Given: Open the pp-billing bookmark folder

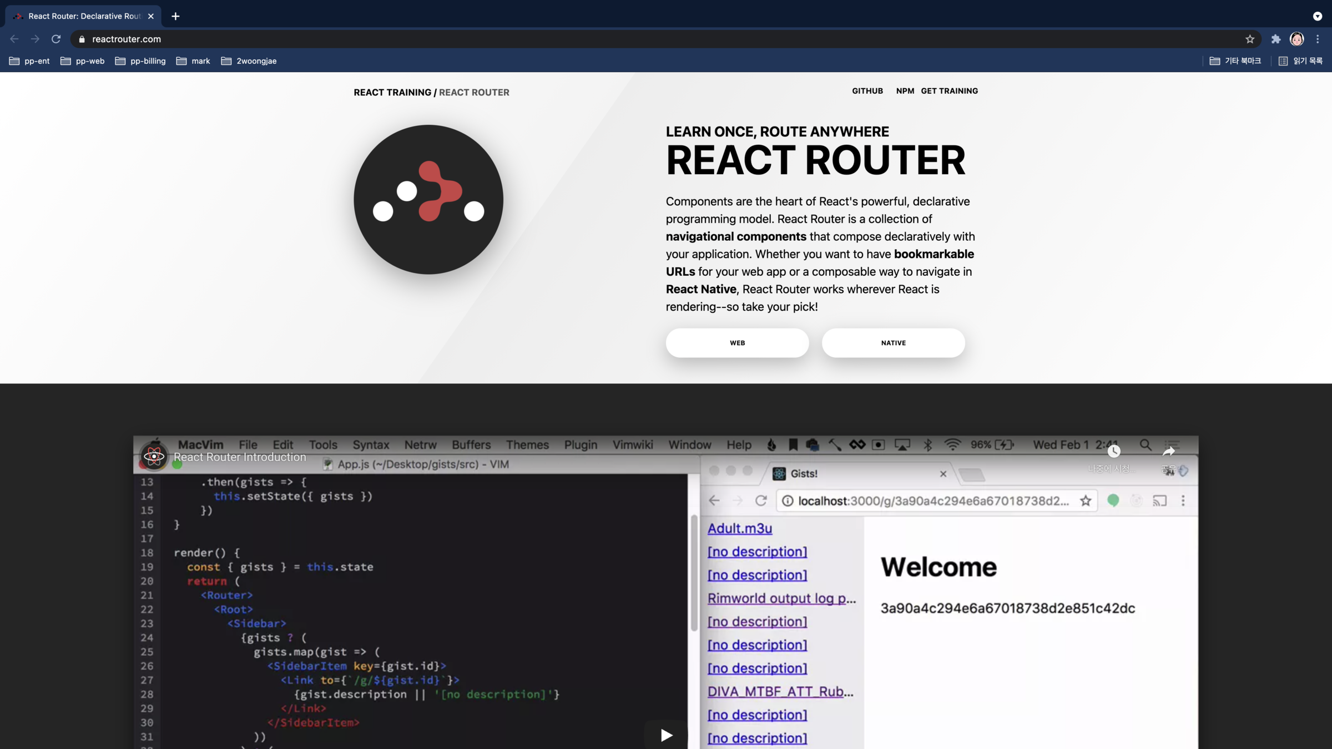Looking at the screenshot, I should pyautogui.click(x=140, y=61).
